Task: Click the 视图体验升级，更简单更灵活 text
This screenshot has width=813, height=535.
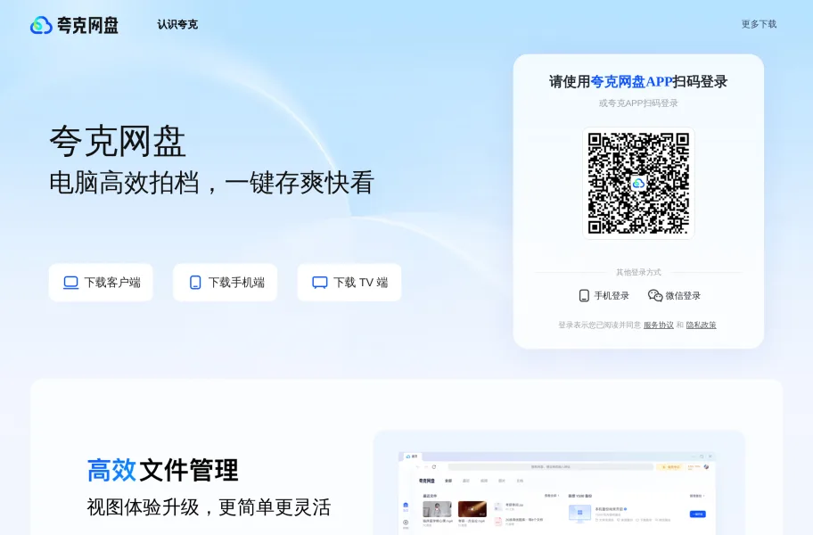Action: pos(209,507)
